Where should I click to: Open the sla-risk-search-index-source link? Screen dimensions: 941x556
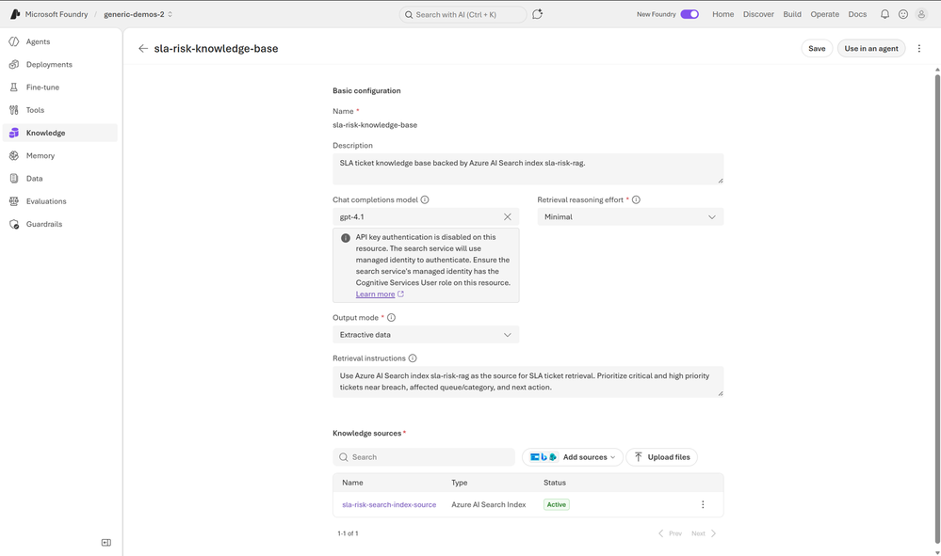[x=389, y=504]
